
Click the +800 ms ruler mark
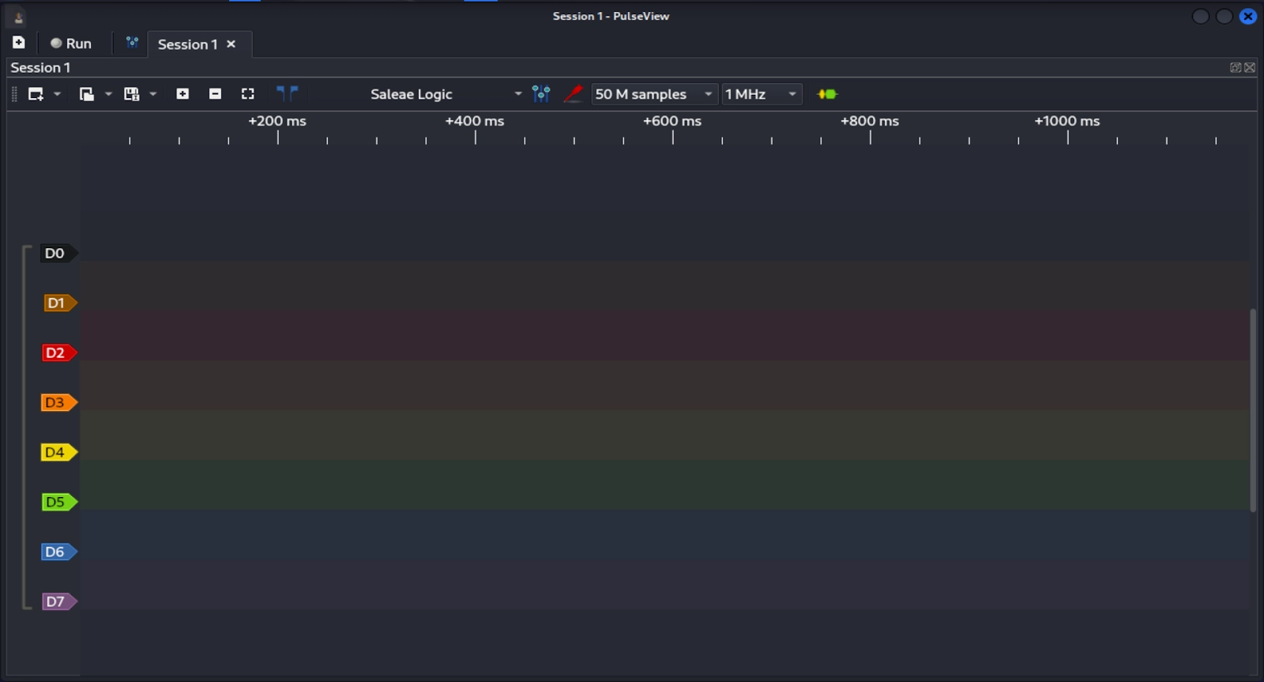tap(870, 122)
